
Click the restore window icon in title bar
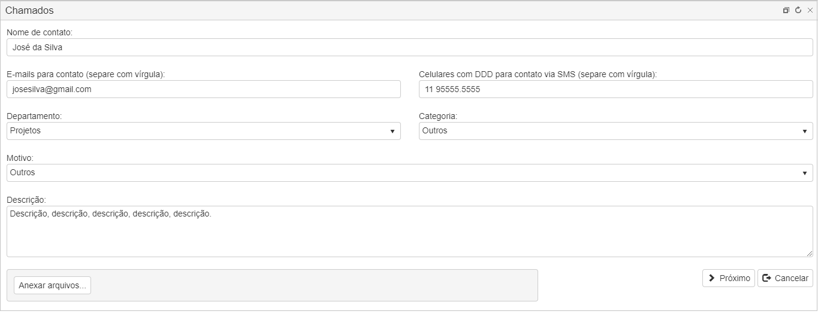pos(786,10)
